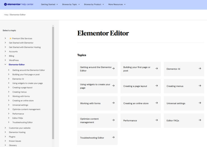Screen dimensions: 207x147
Task: Open Billing topic in sidebar
Action: [12, 56]
